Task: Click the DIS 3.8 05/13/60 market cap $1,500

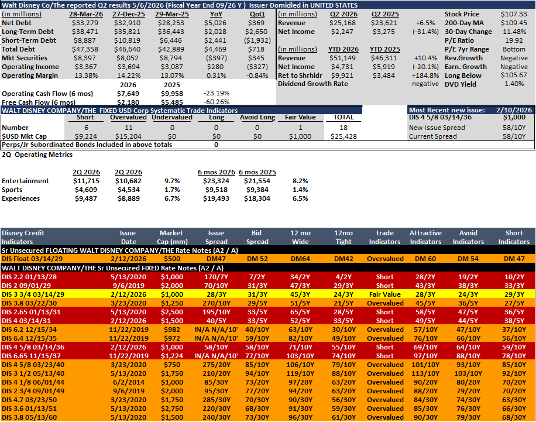Action: tap(172, 417)
